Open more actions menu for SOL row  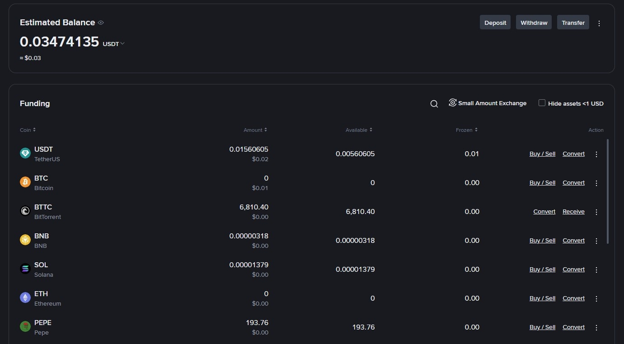tap(596, 270)
